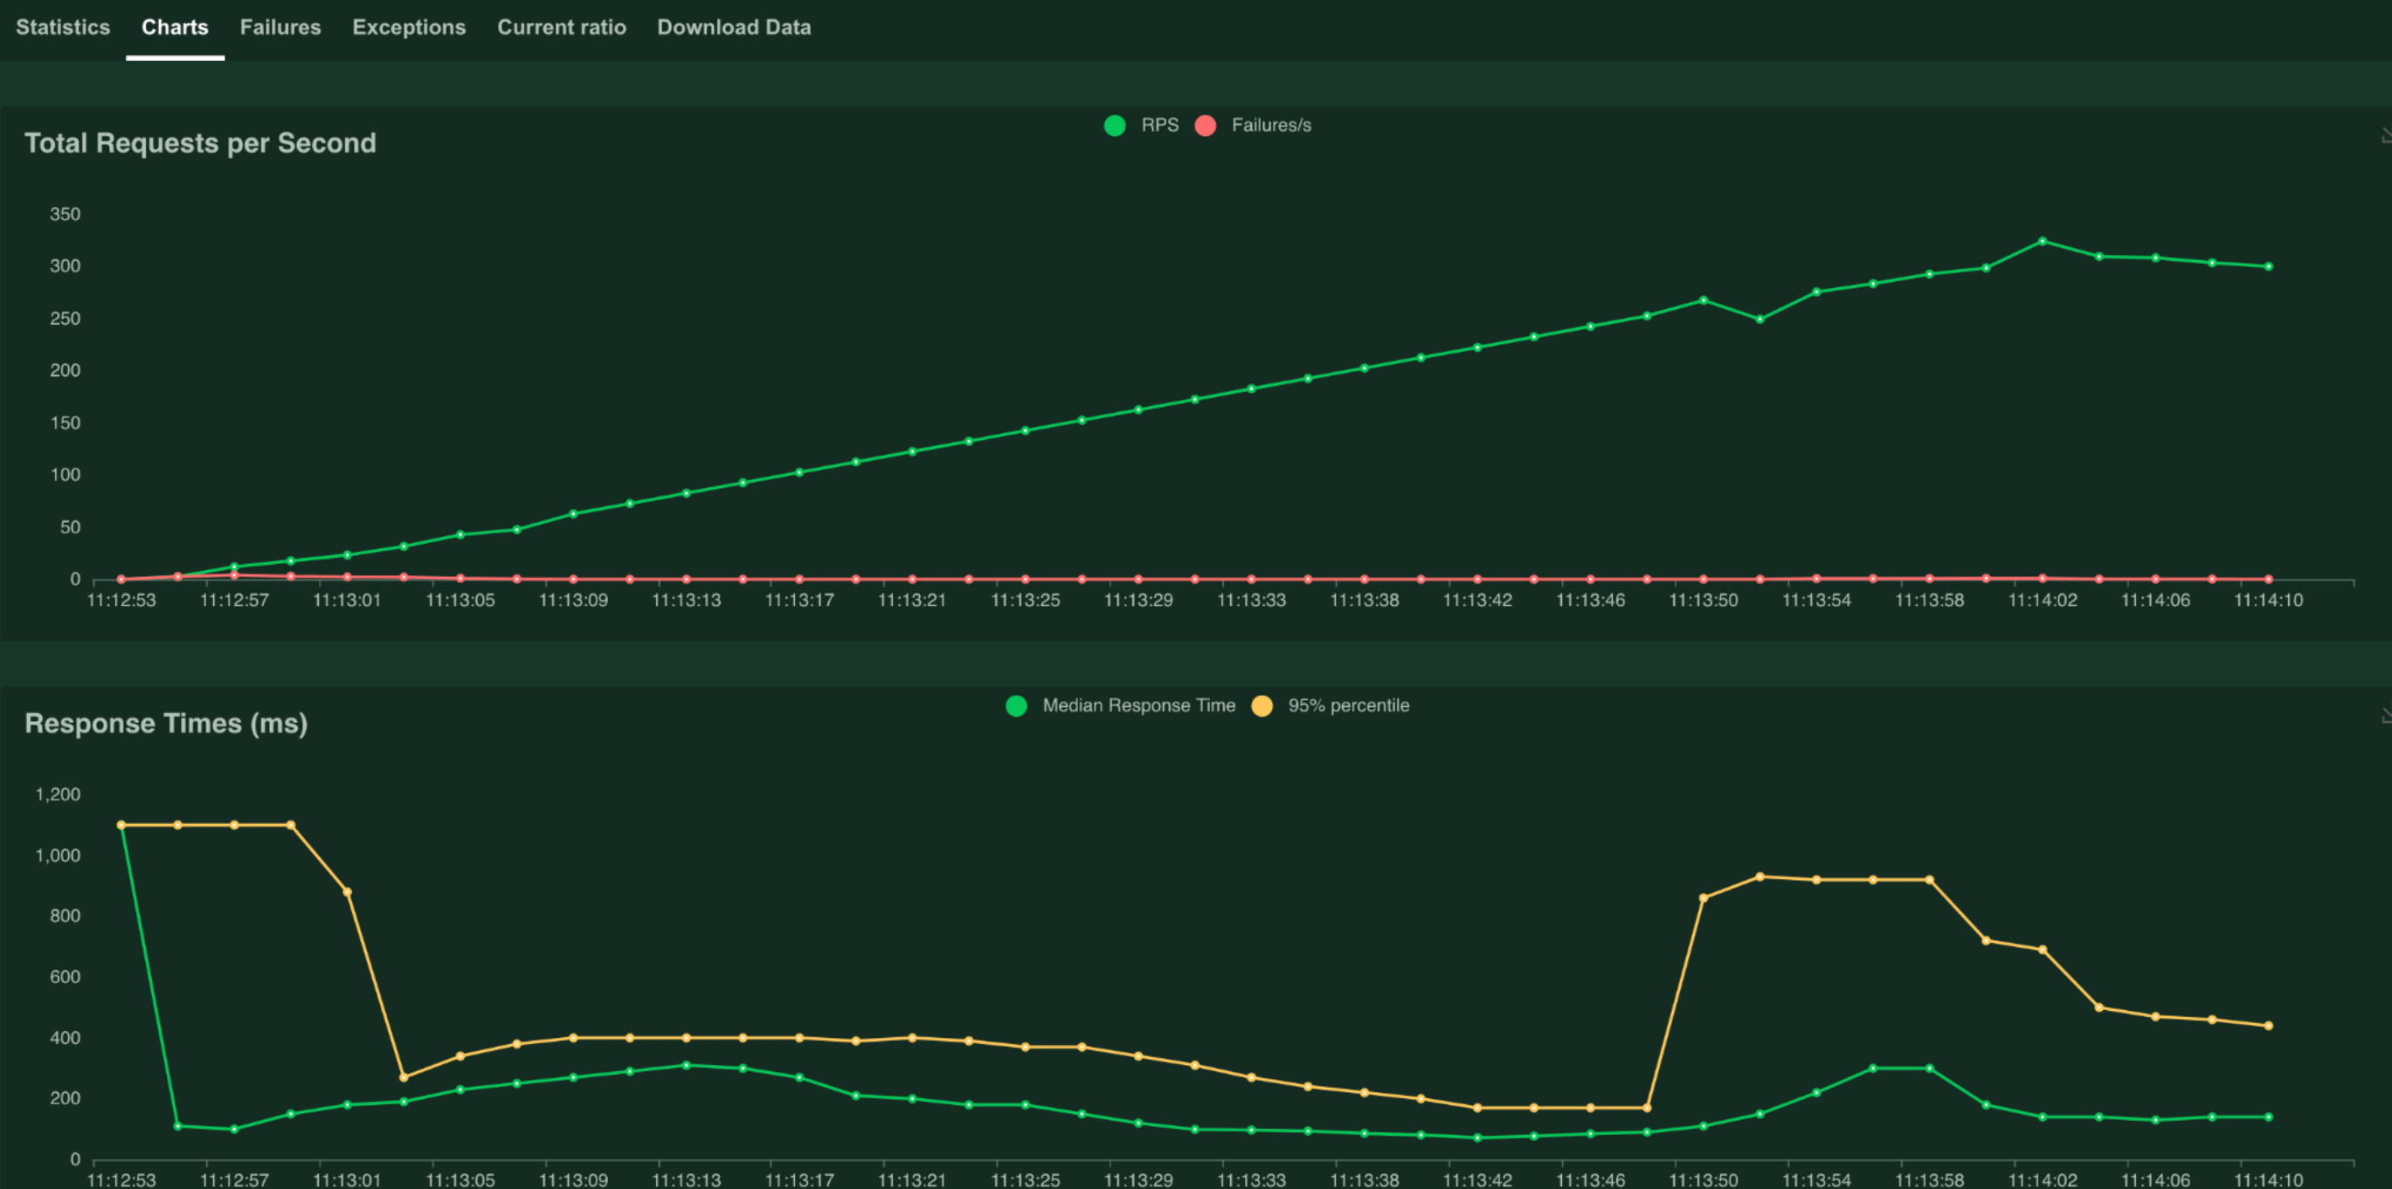2392x1189 pixels.
Task: Select the active Charts tab
Action: pyautogui.click(x=175, y=28)
